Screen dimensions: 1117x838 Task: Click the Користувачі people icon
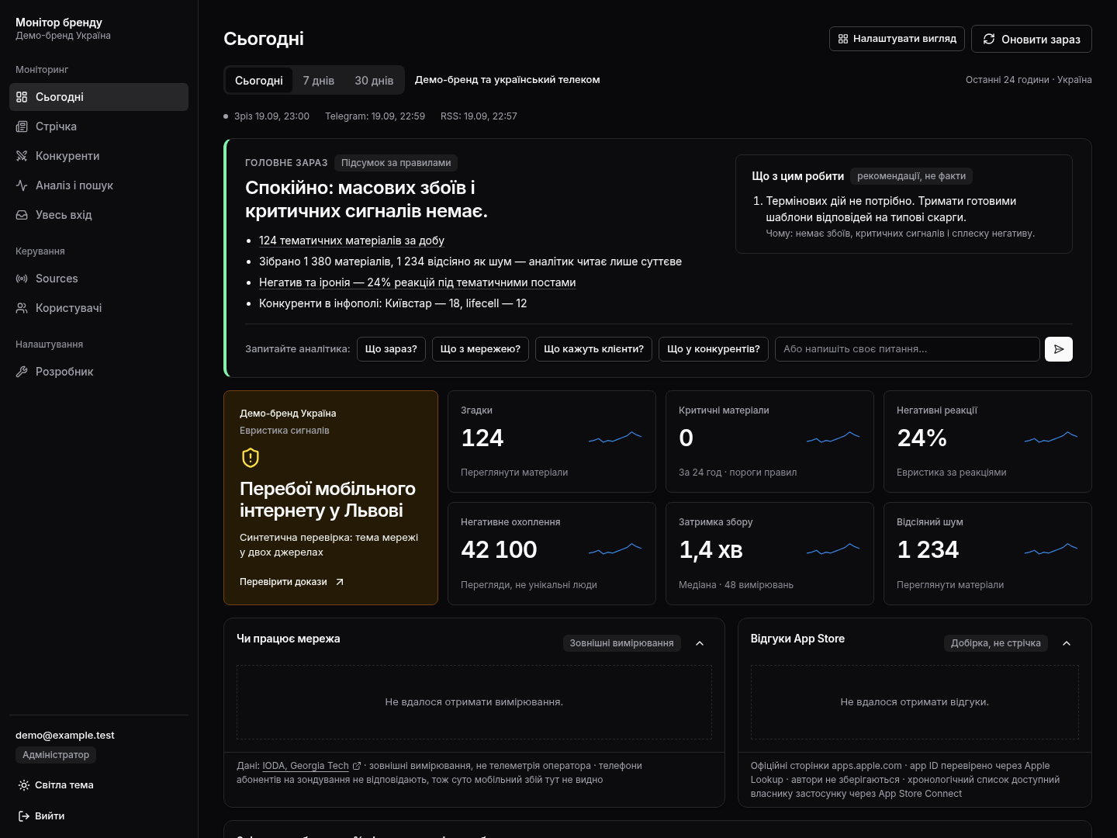click(22, 308)
